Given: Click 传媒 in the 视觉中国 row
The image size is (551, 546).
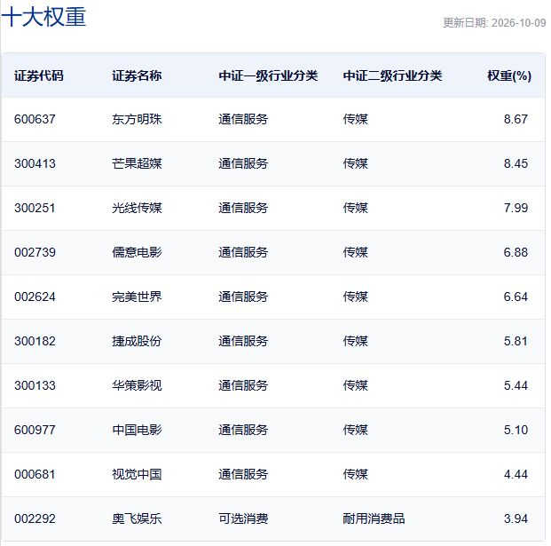Looking at the screenshot, I should point(355,474).
